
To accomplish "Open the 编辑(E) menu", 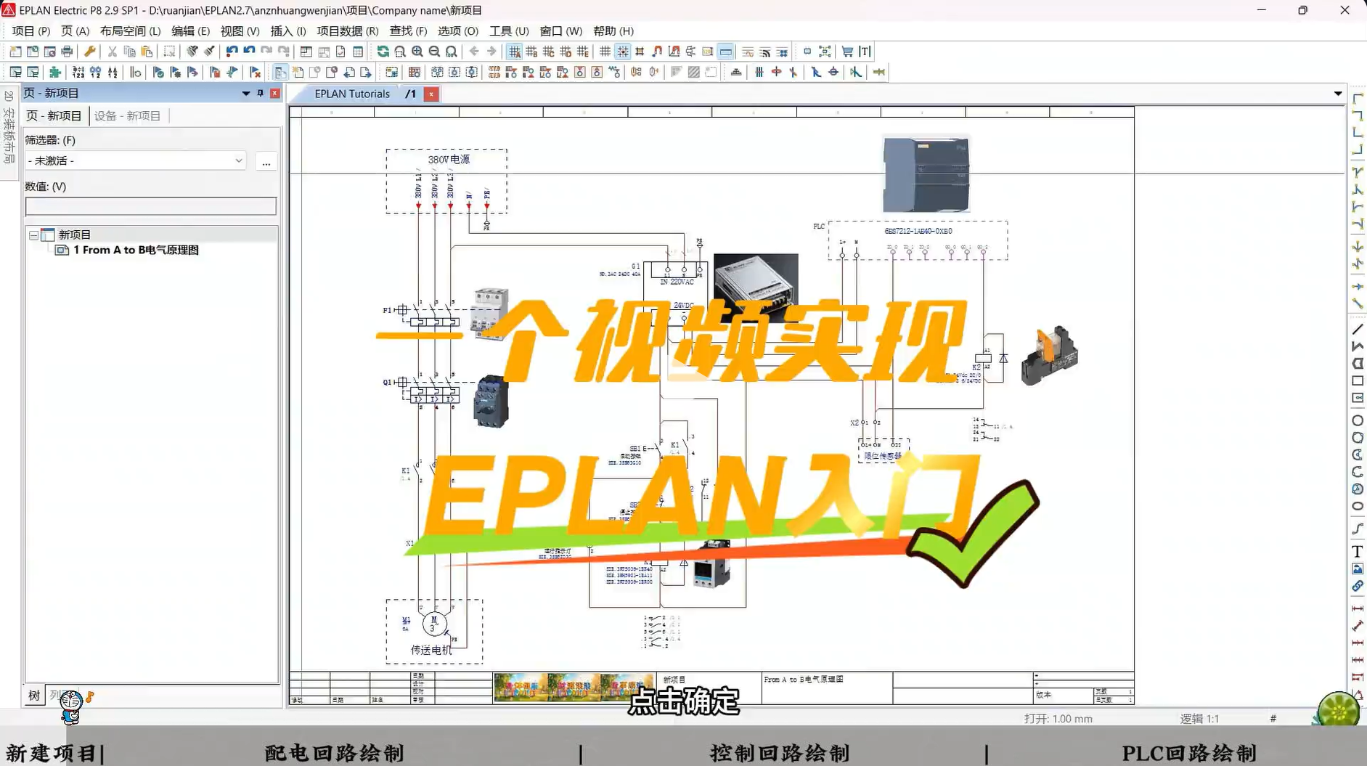I will [x=190, y=30].
